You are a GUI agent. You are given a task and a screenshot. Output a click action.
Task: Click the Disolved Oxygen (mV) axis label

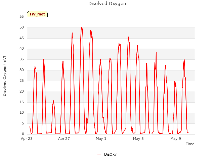pyautogui.click(x=4, y=76)
